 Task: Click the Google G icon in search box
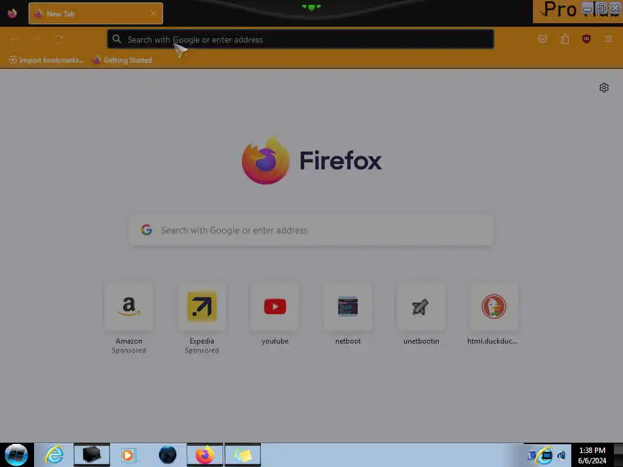pyautogui.click(x=147, y=230)
